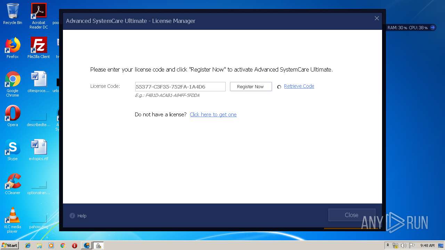Click the Register Now button
The image size is (445, 250).
tap(251, 86)
